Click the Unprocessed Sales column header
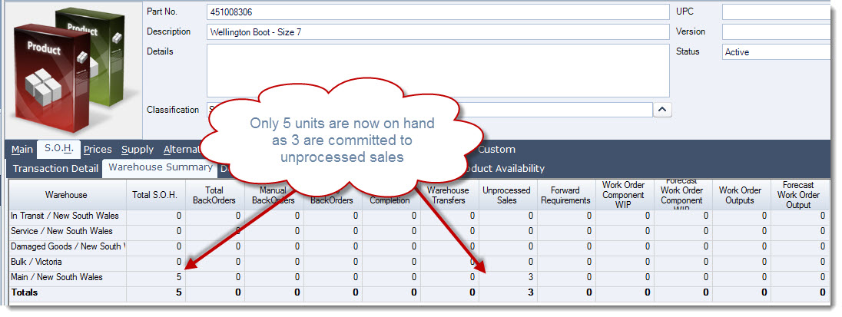This screenshot has width=842, height=317. (x=506, y=195)
